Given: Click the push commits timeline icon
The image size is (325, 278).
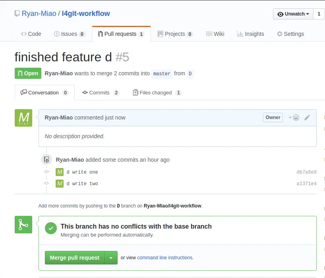Looking at the screenshot, I should tap(46, 160).
